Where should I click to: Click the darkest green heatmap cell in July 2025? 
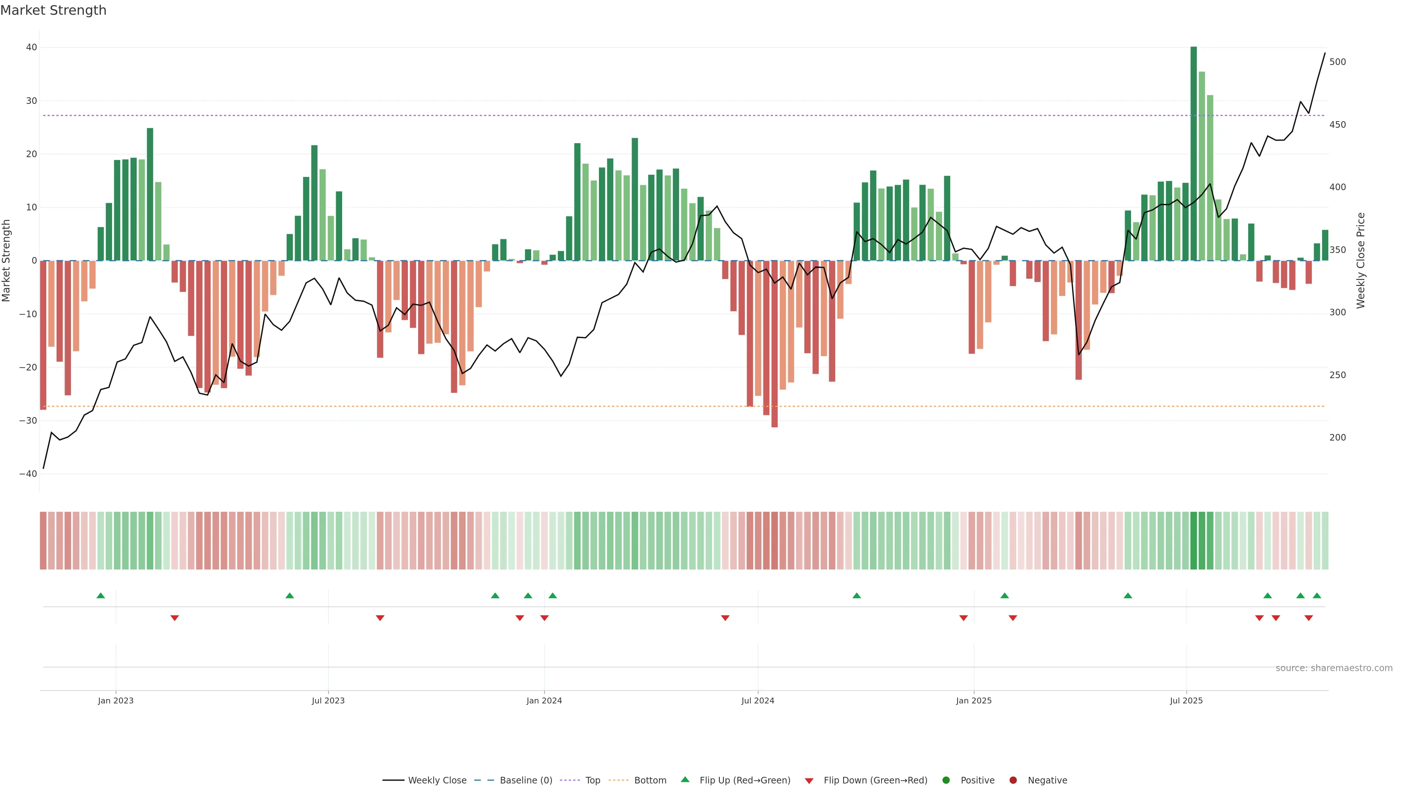click(1193, 540)
